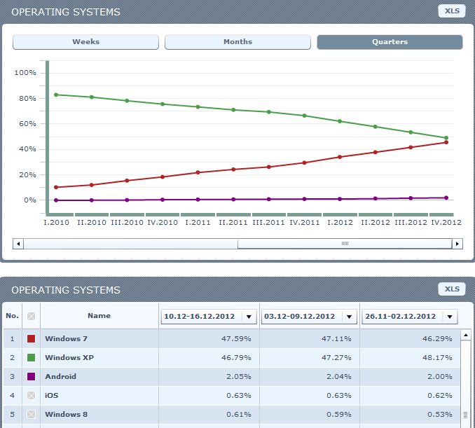Click the chart scrollbar left arrow

pos(18,244)
